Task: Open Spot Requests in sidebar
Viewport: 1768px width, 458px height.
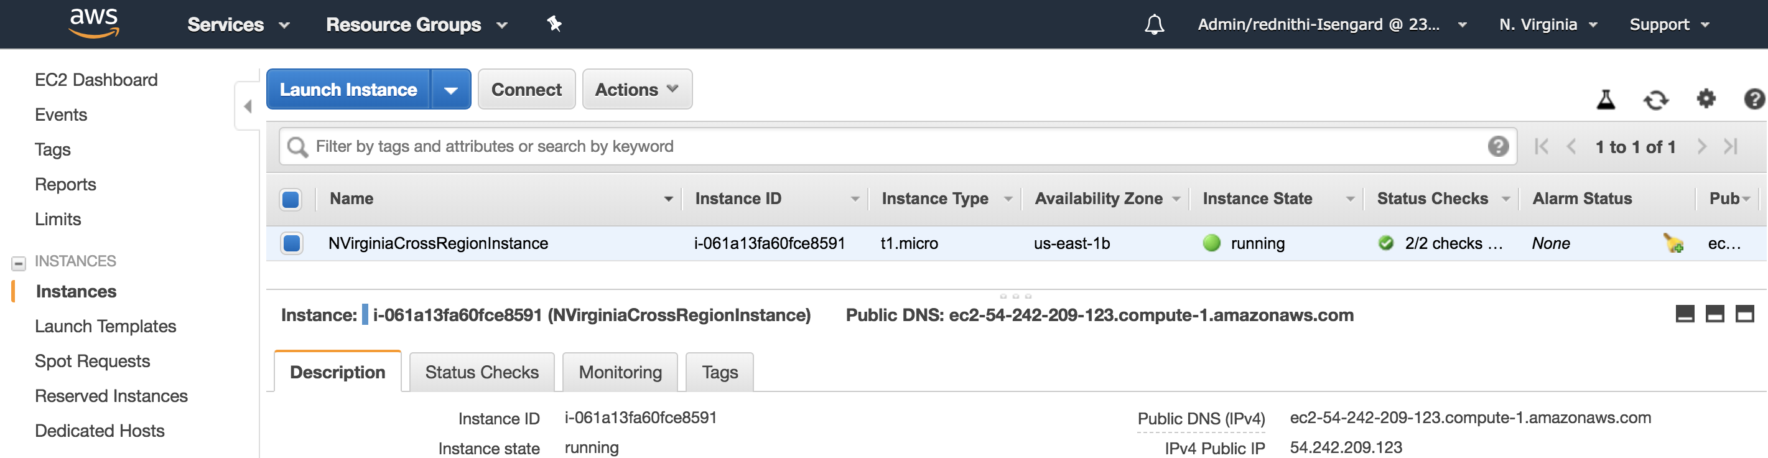Action: 93,362
